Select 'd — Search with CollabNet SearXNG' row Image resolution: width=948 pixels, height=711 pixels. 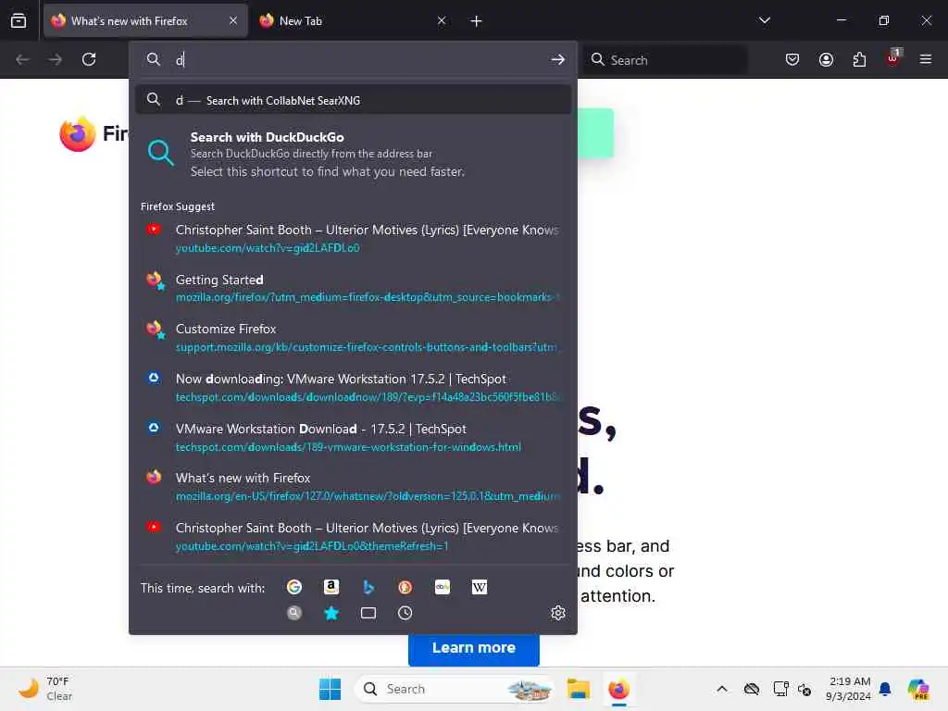tap(353, 100)
